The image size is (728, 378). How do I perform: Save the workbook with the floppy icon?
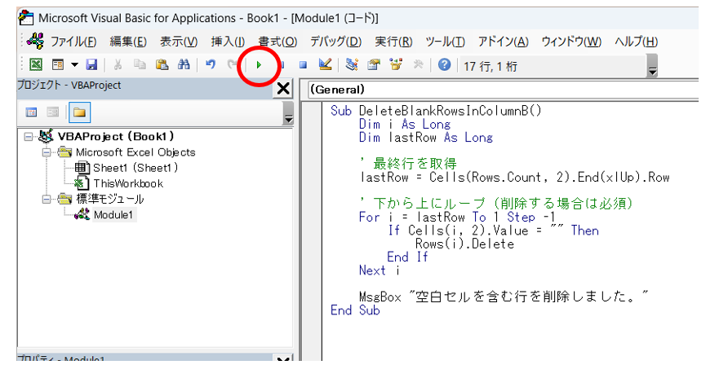pyautogui.click(x=91, y=65)
